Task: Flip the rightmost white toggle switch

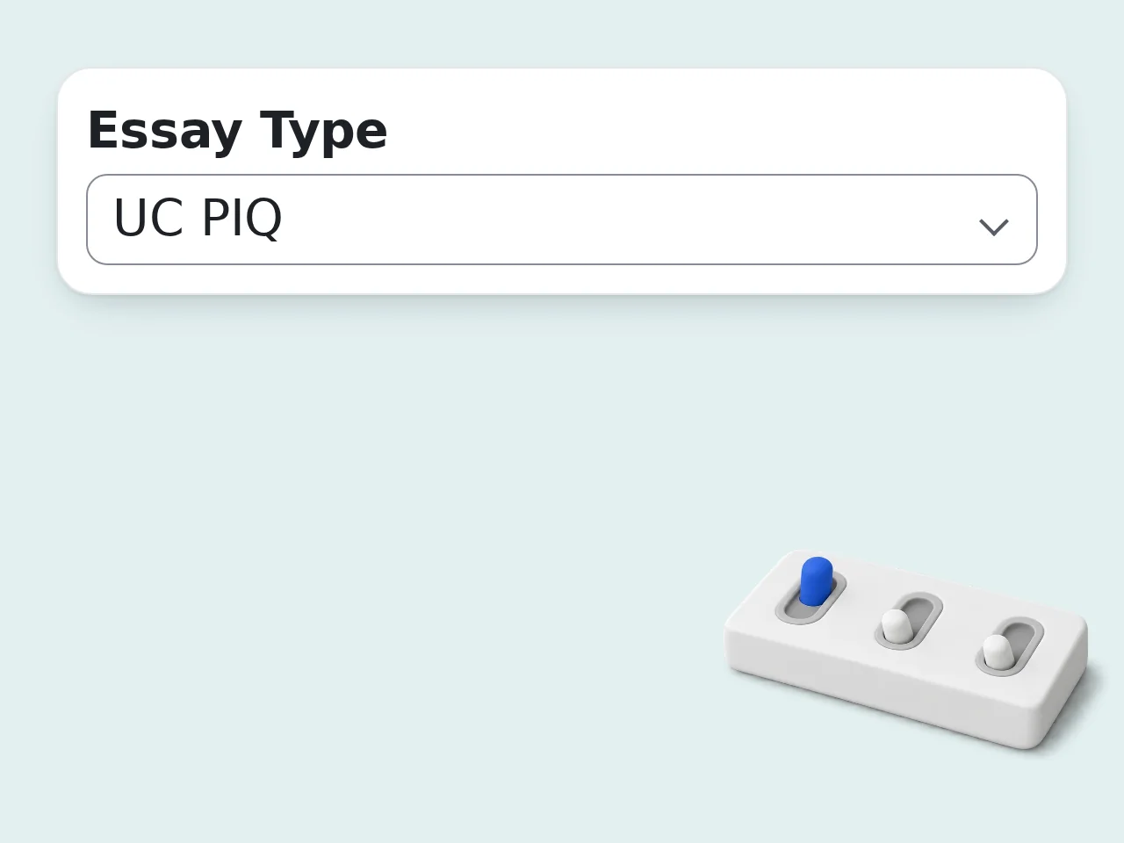Action: tap(1010, 646)
